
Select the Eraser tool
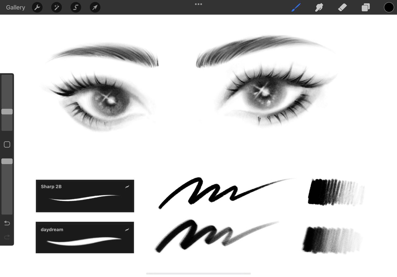coord(342,7)
